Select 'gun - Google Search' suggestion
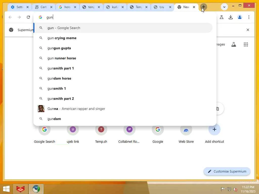This screenshot has width=259, height=194. click(x=123, y=28)
